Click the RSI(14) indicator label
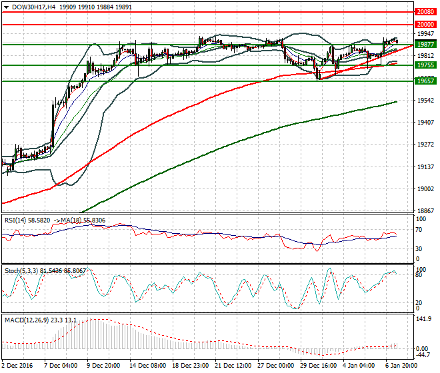Image resolution: width=440 pixels, height=373 pixels. click(x=16, y=220)
